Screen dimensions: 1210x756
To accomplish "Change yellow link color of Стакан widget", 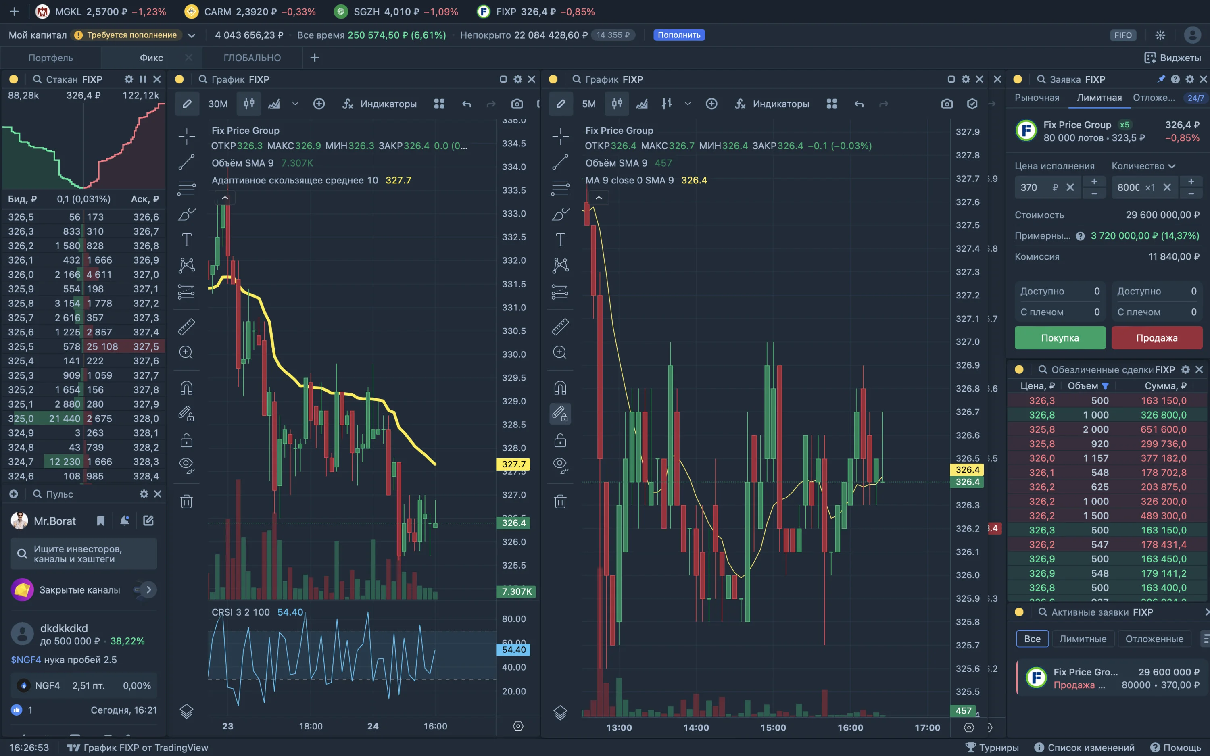I will click(x=13, y=79).
